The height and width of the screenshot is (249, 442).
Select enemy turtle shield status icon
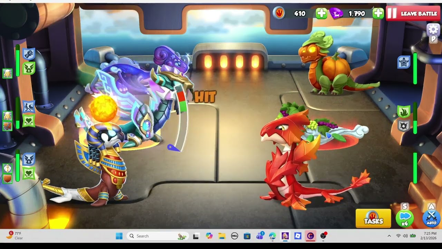pos(404,62)
